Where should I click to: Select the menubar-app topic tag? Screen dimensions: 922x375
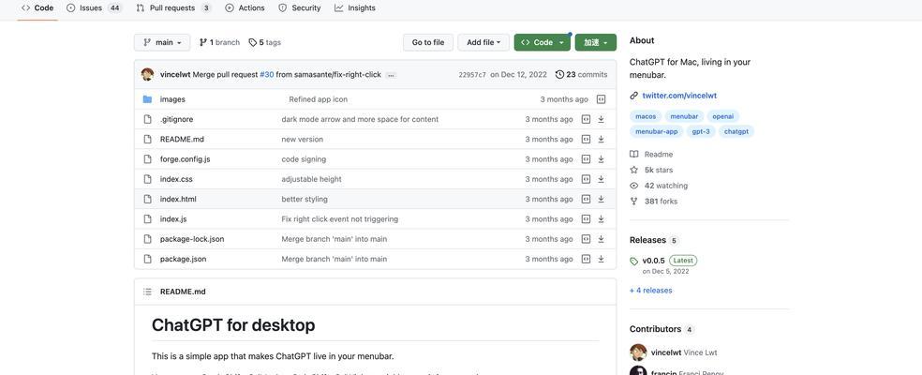pyautogui.click(x=656, y=132)
